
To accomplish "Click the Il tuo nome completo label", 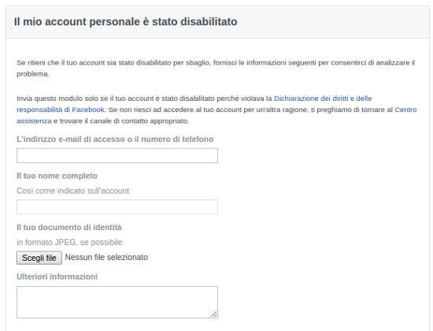I will 57,176.
